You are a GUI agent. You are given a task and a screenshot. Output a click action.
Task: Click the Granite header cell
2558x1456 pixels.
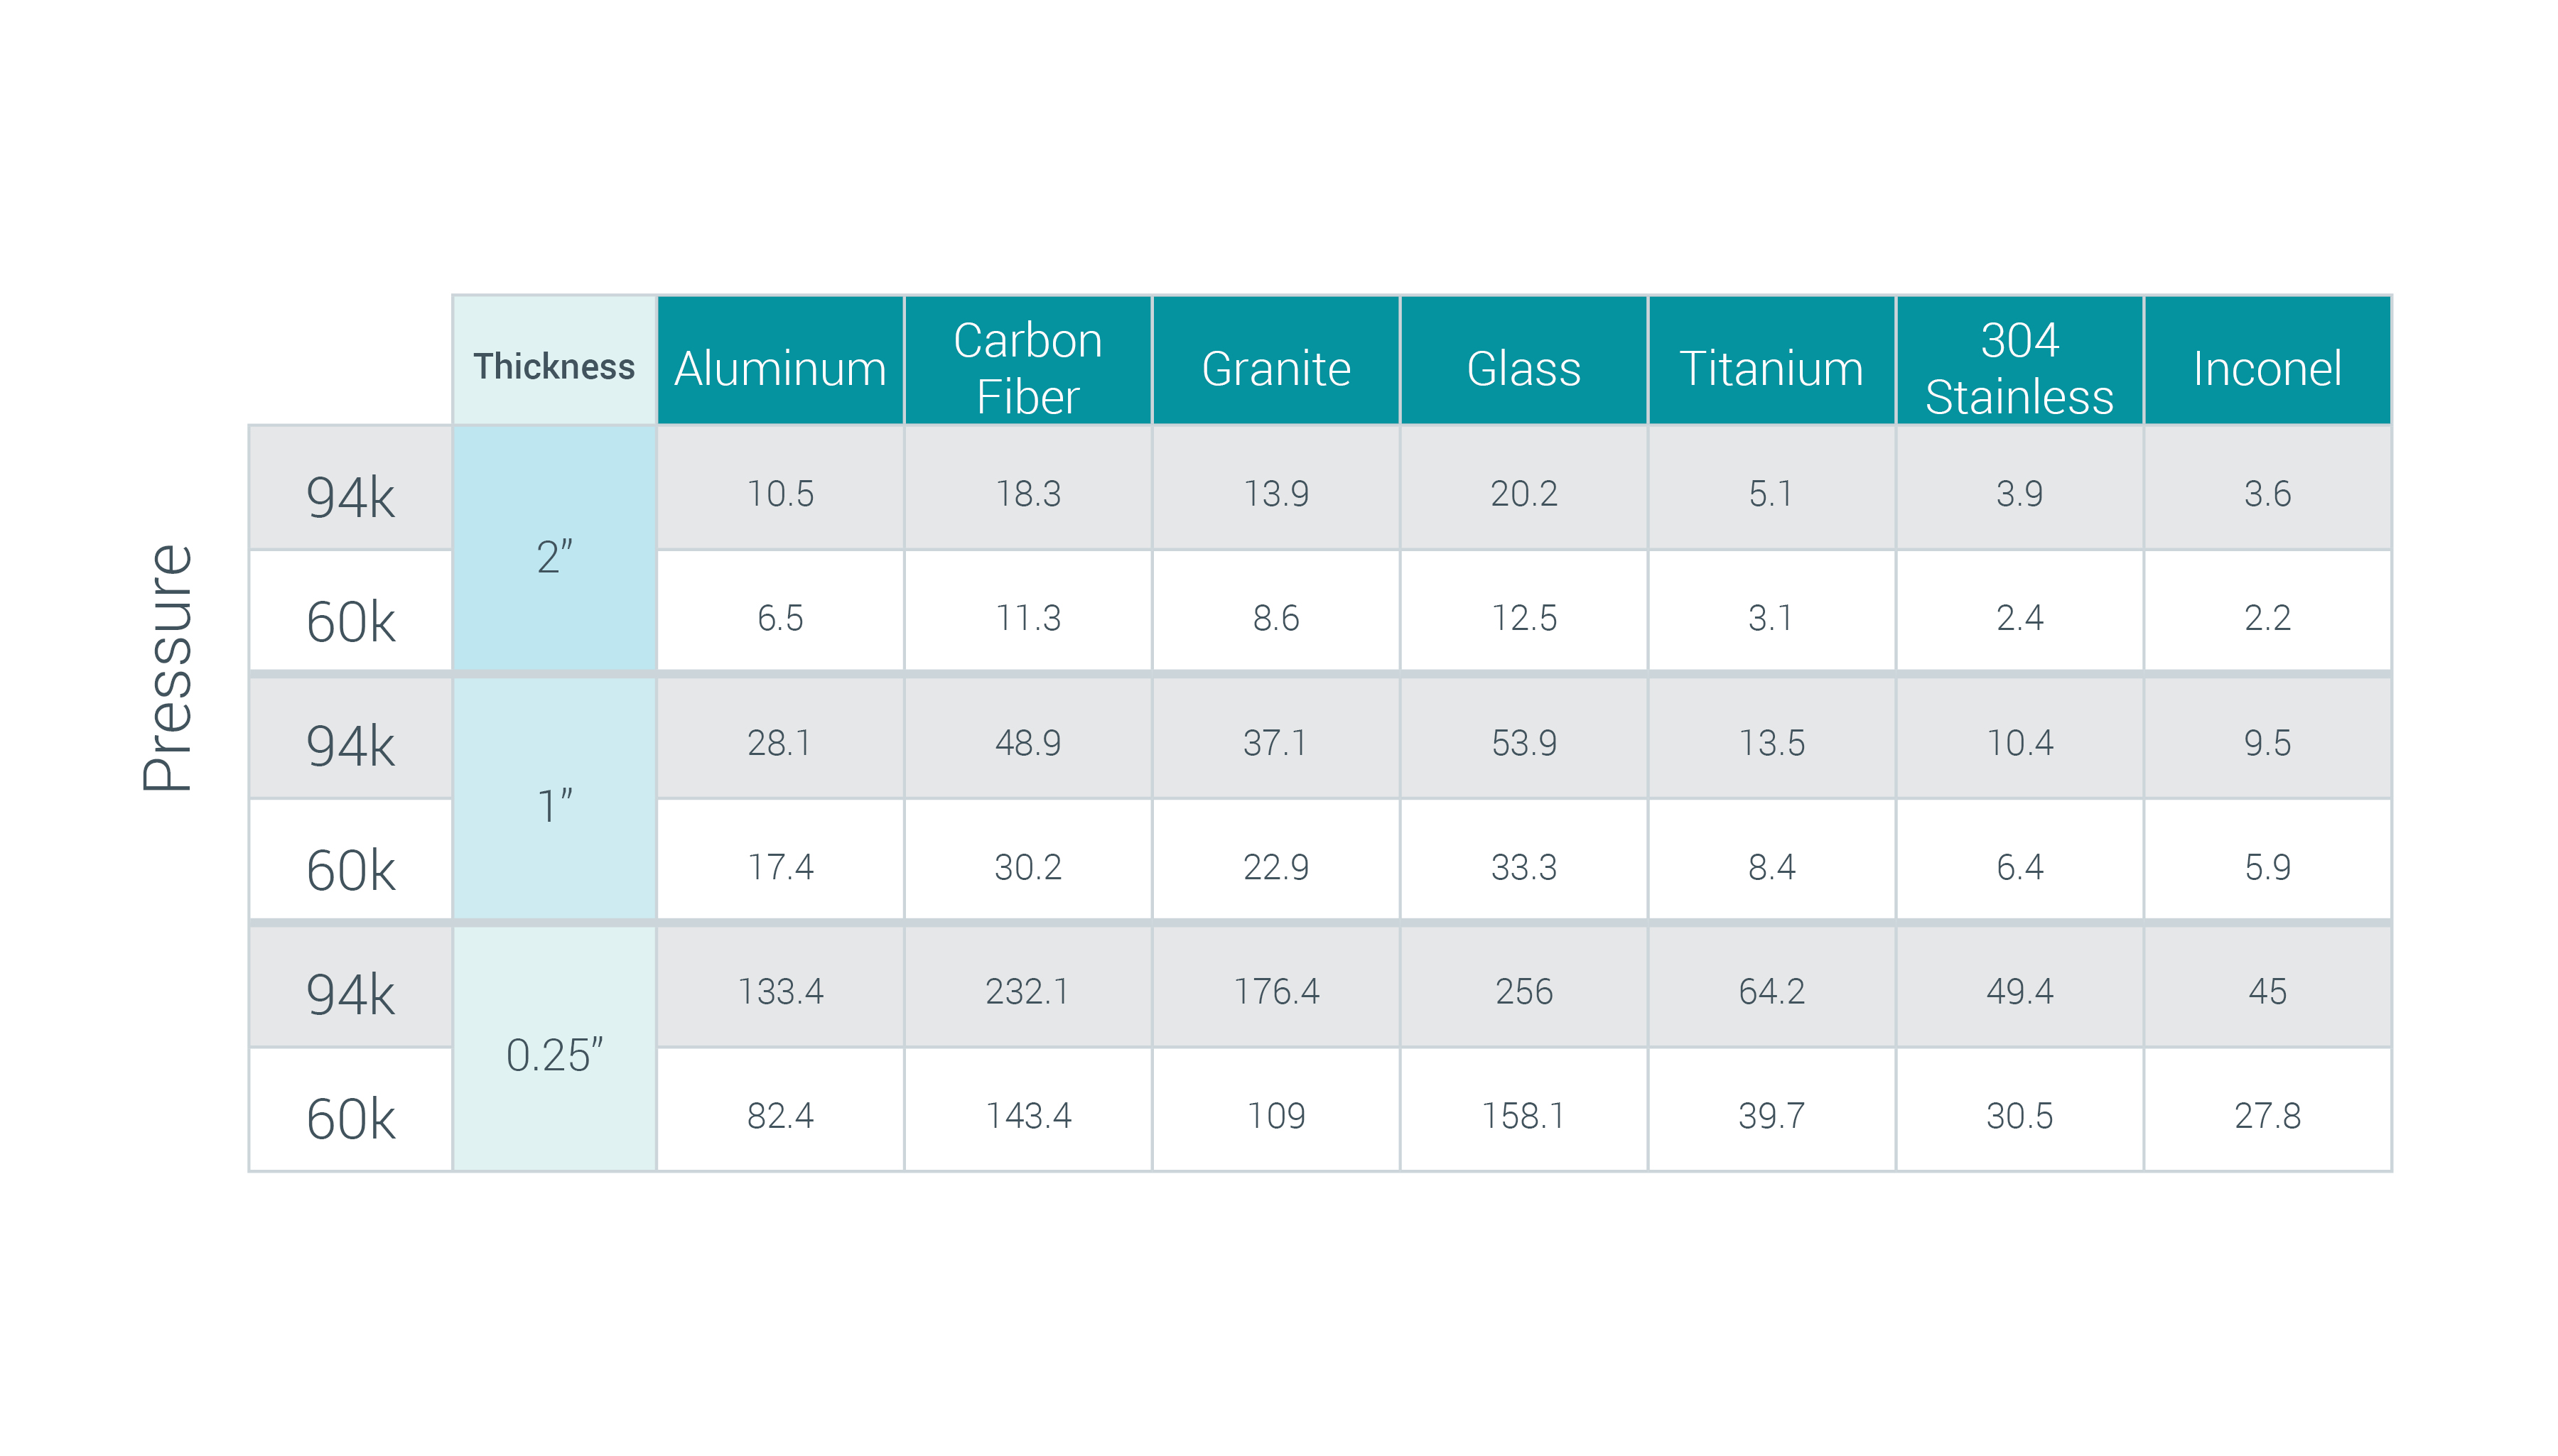click(x=1275, y=367)
